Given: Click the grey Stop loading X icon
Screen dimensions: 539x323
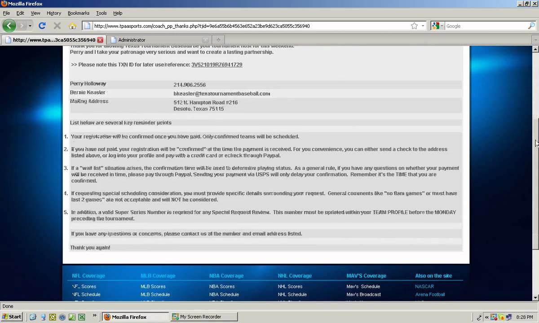Looking at the screenshot, I should click(x=57, y=26).
